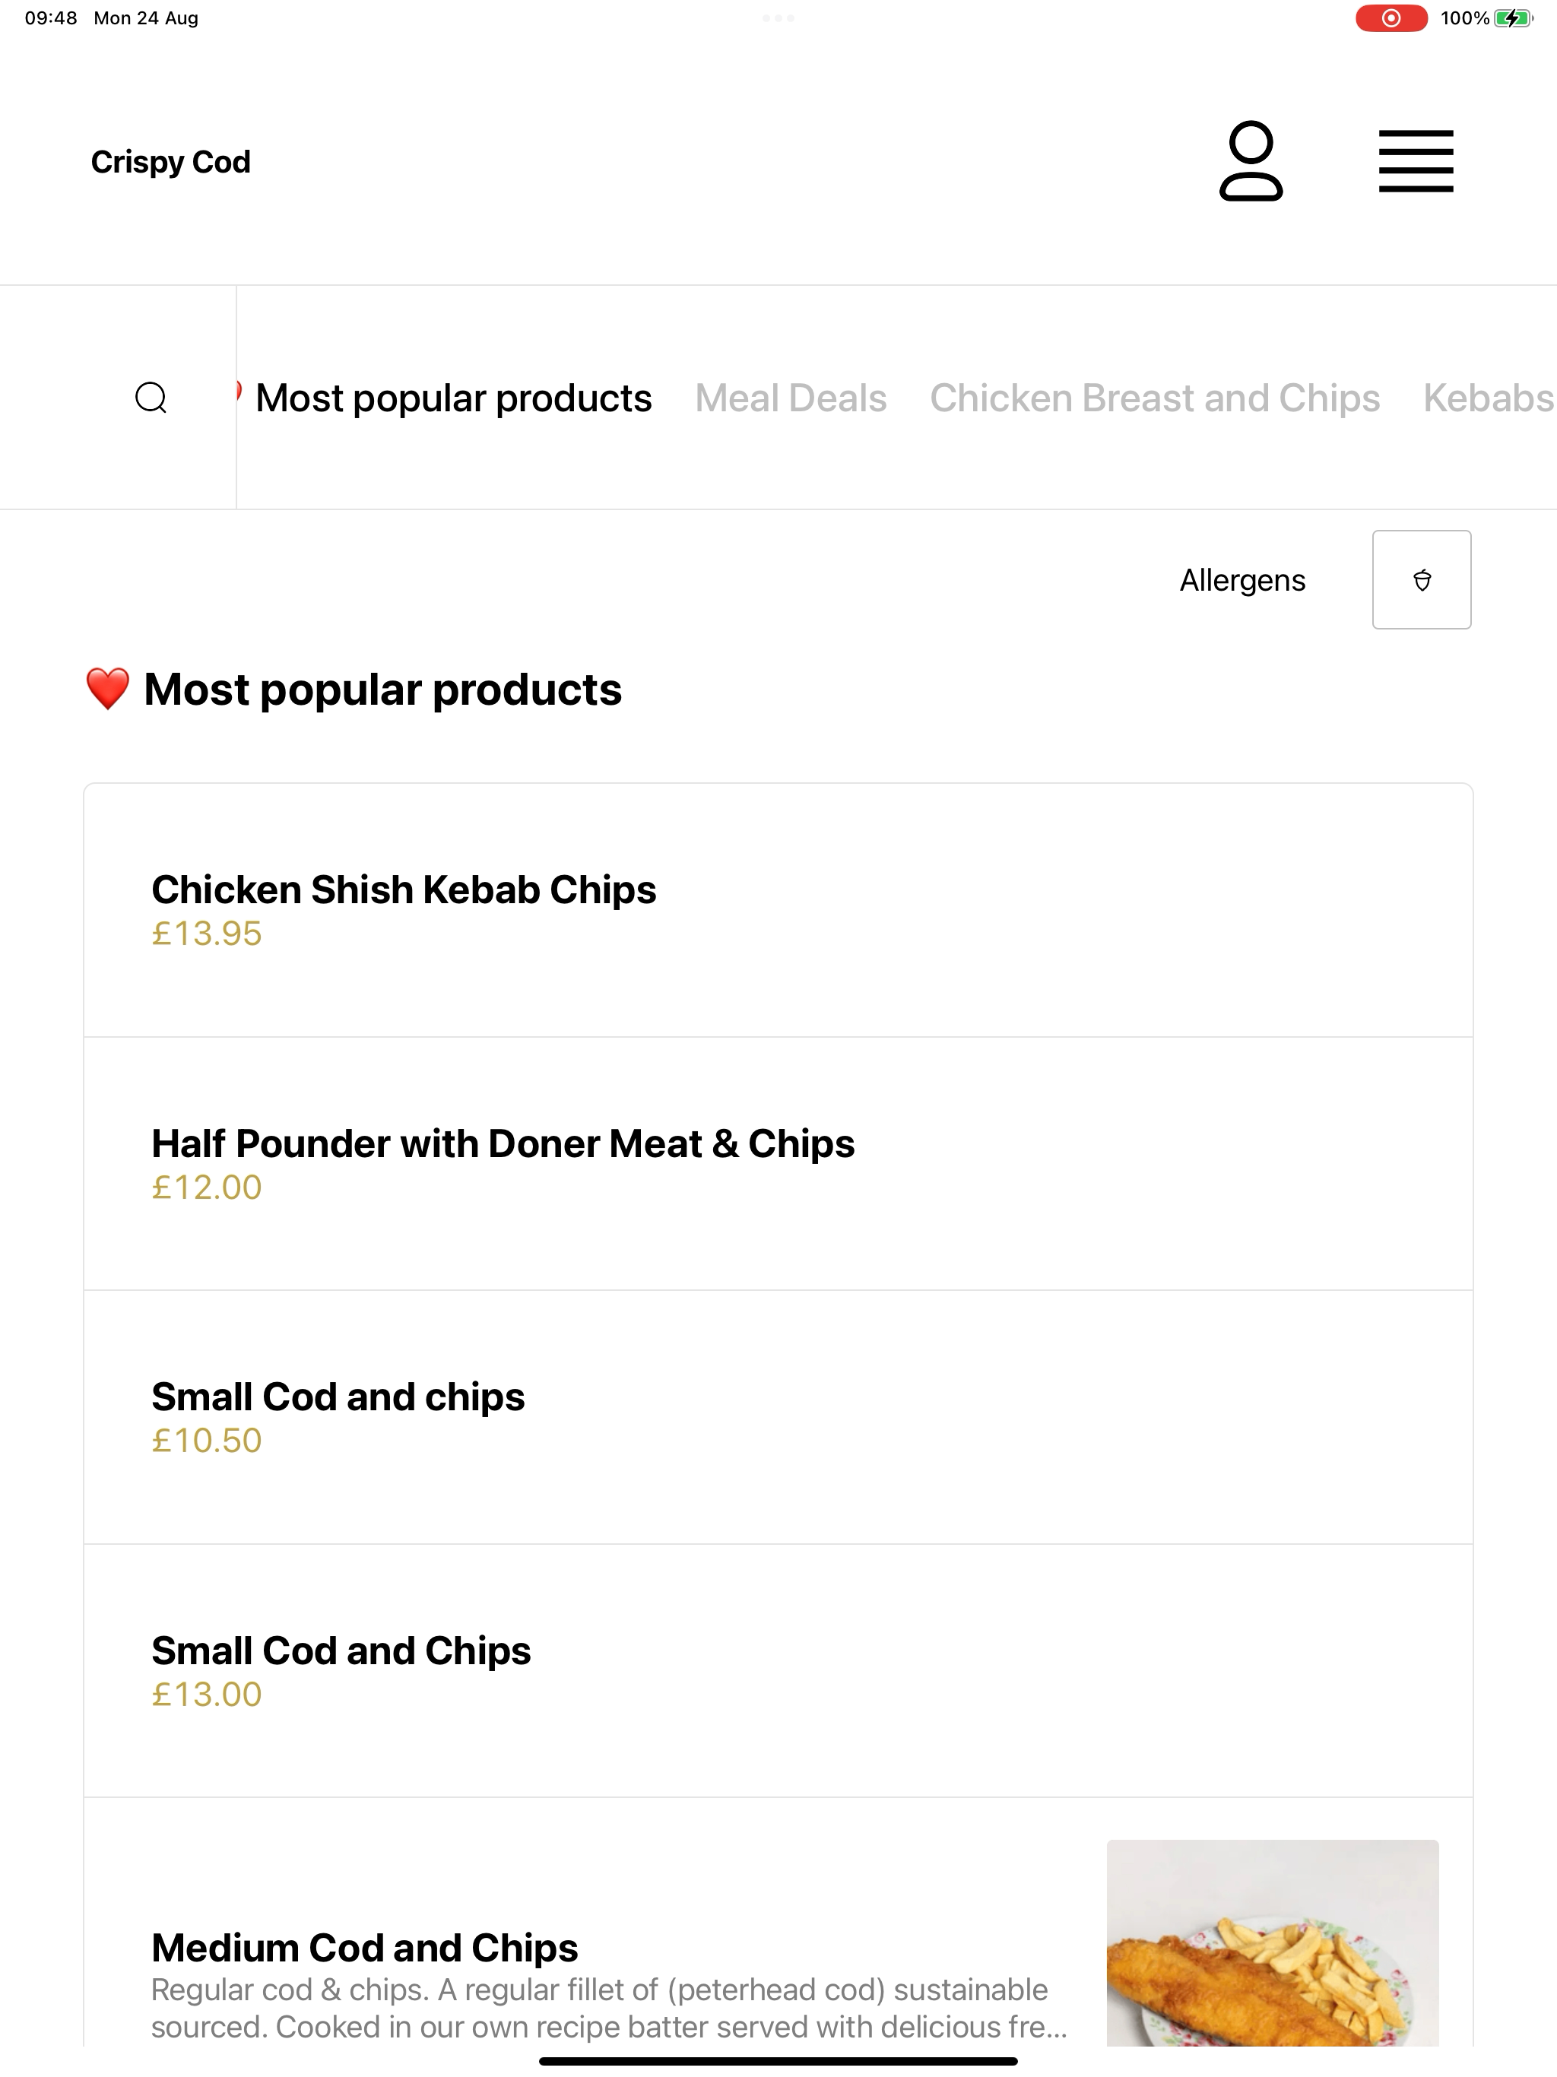The width and height of the screenshot is (1557, 2077).
Task: Open Chicken Breast and Chips category
Action: pyautogui.click(x=1155, y=398)
